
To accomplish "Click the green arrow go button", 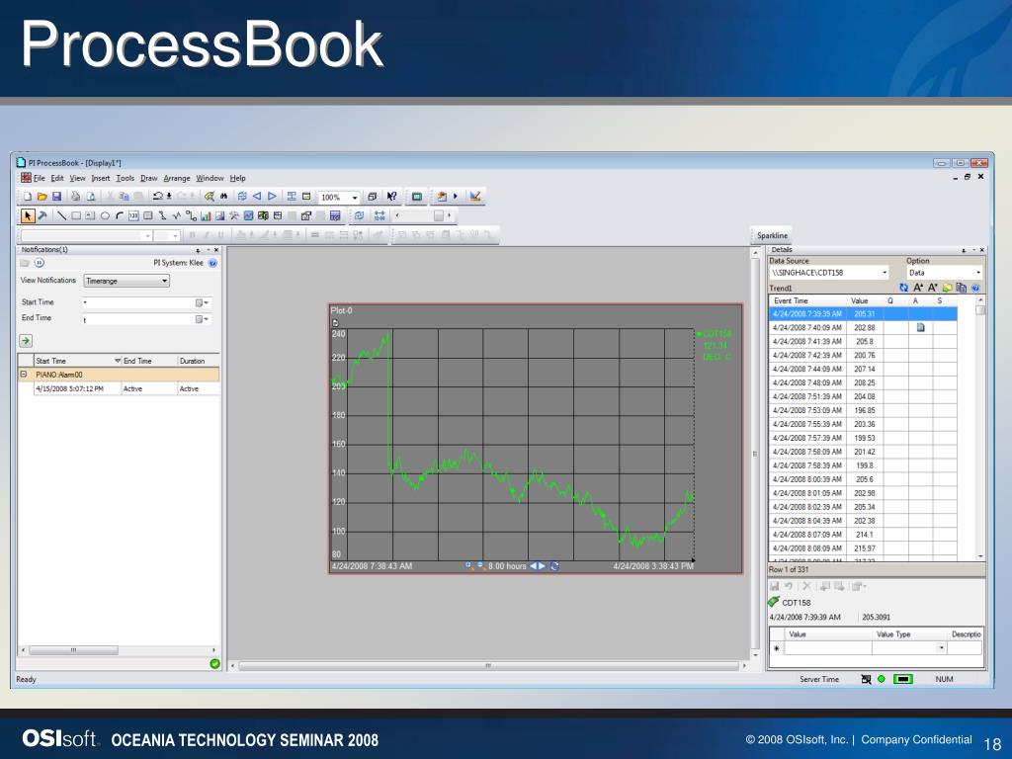I will click(26, 341).
